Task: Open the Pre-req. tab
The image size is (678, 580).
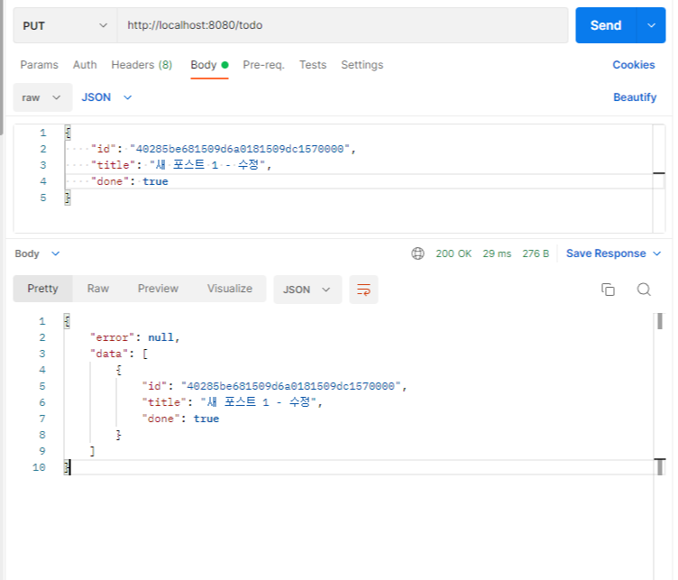Action: 263,65
